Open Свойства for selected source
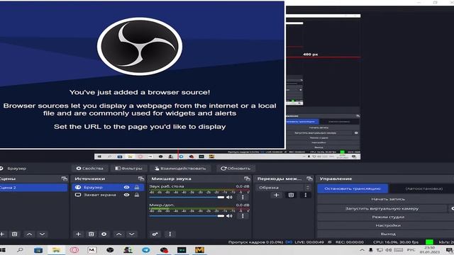This screenshot has width=454, height=255. tap(89, 169)
